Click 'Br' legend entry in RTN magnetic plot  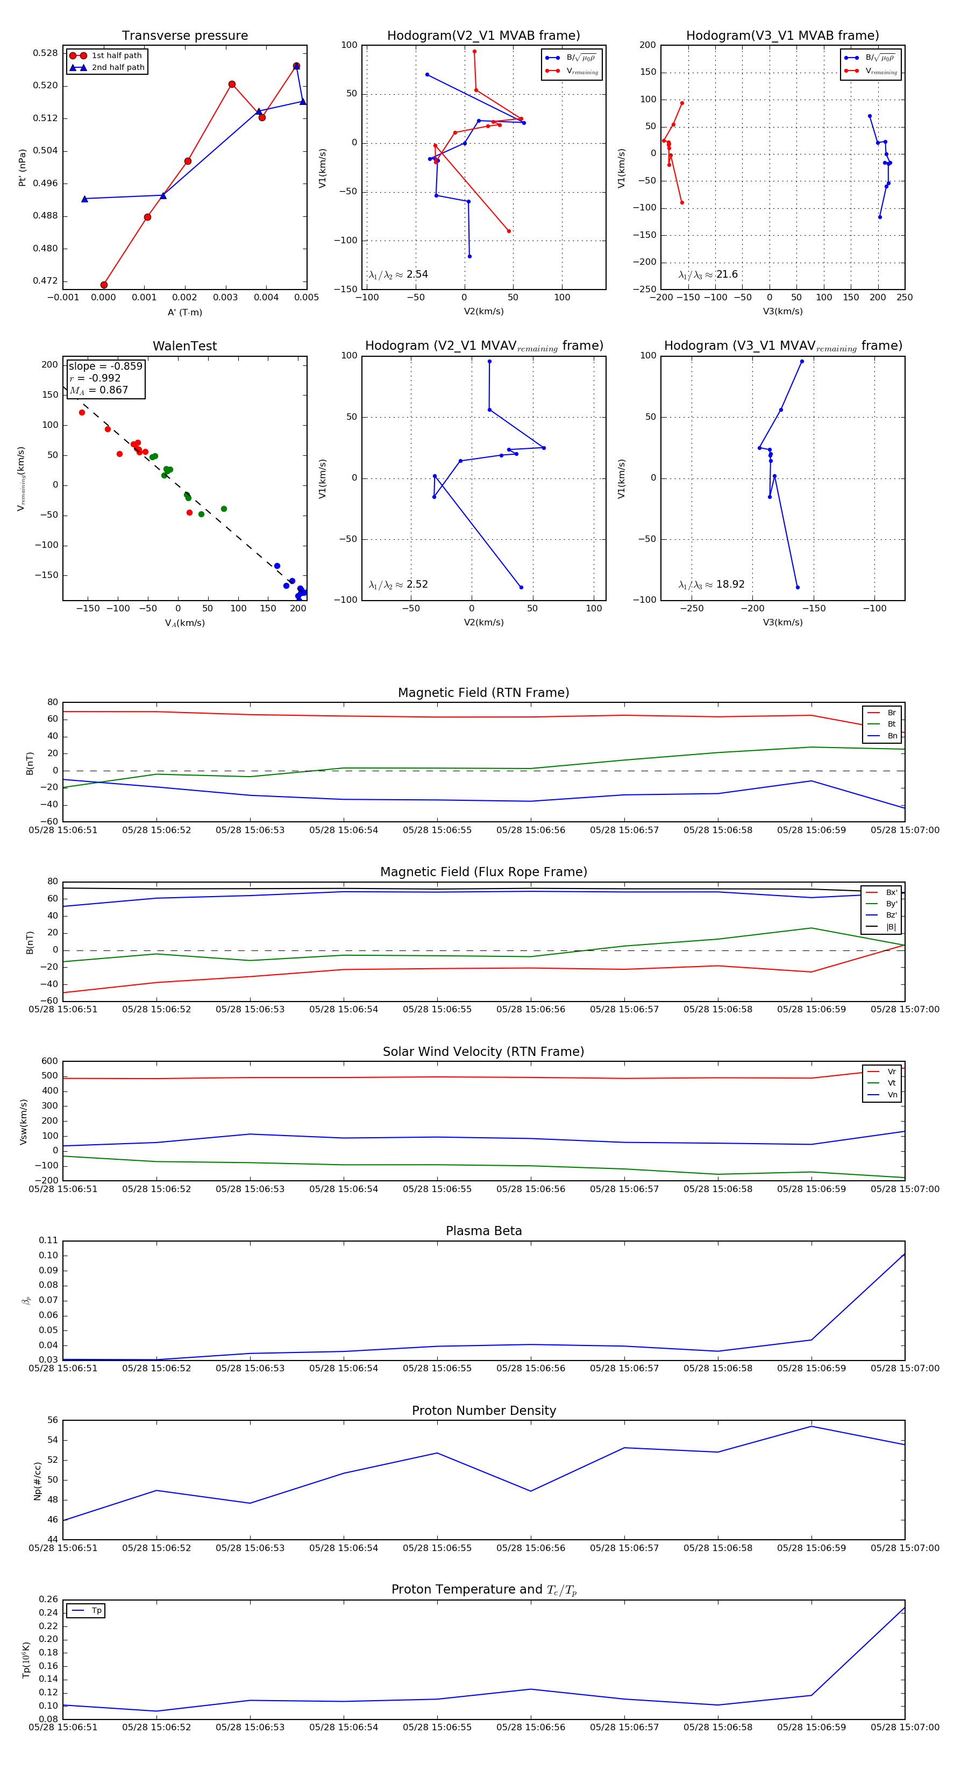882,713
